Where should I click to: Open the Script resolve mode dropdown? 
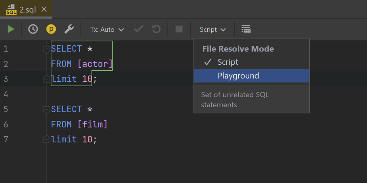pos(213,30)
